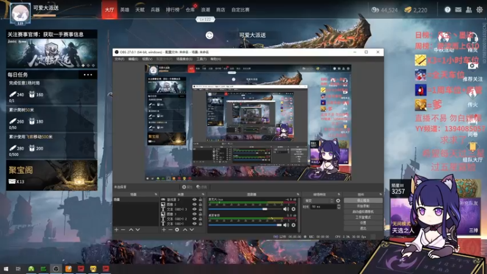Open transition properties gear in 转场特效 panel
This screenshot has height=274, width=487.
click(338, 201)
